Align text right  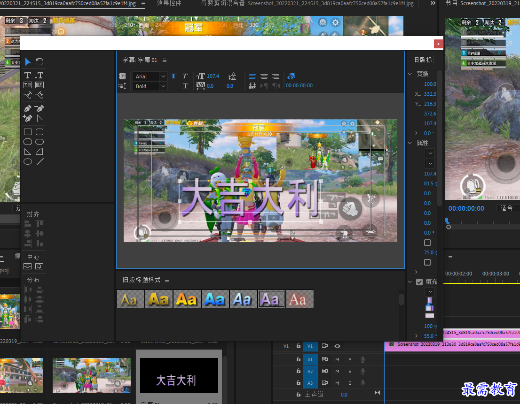(x=276, y=76)
